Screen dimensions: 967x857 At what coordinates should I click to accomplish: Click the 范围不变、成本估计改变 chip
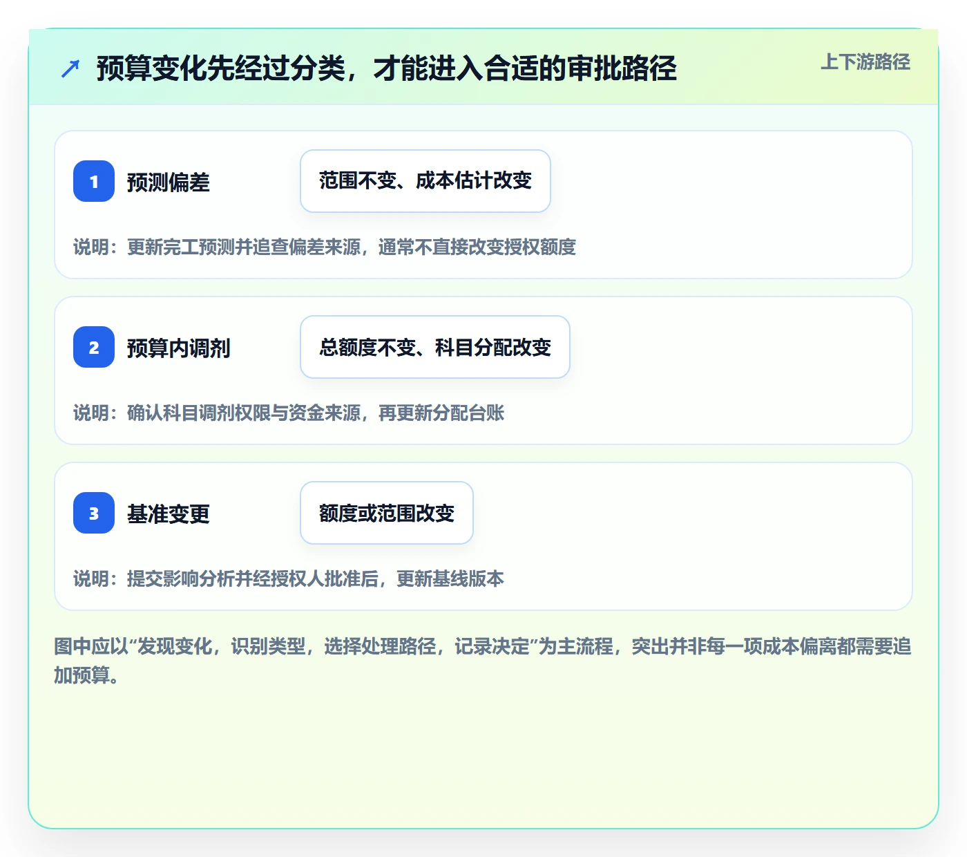pos(425,181)
